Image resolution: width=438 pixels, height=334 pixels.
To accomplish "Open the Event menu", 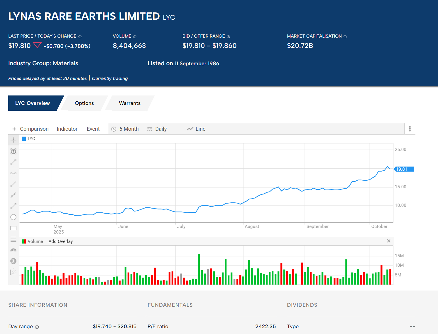I will (93, 129).
